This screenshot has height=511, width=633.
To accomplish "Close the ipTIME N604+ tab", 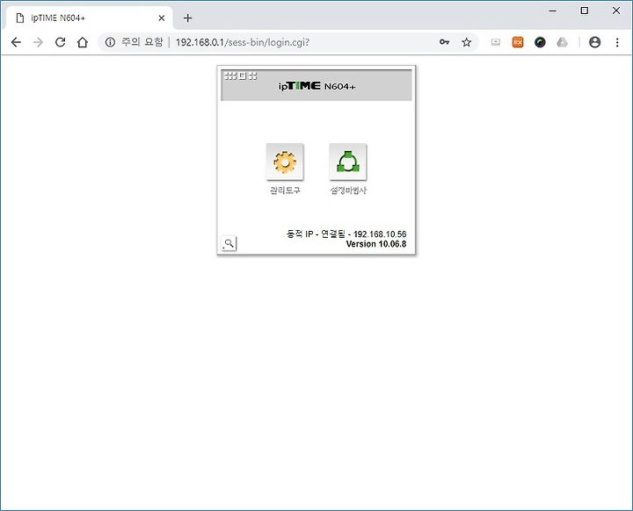I will coord(162,18).
